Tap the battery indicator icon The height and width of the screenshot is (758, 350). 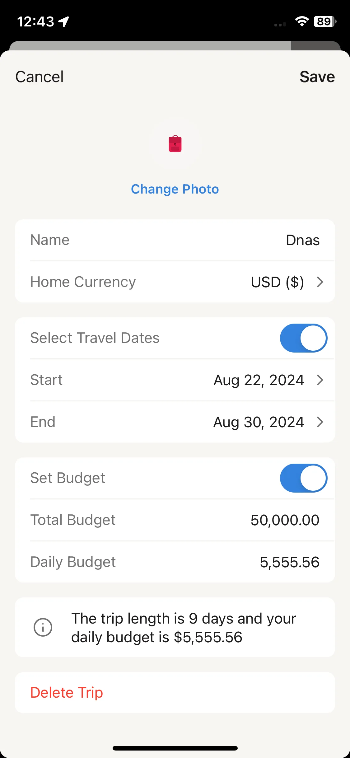325,21
